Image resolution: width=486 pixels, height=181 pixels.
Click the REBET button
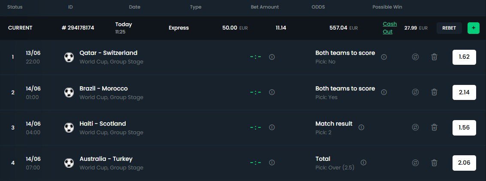coord(449,28)
